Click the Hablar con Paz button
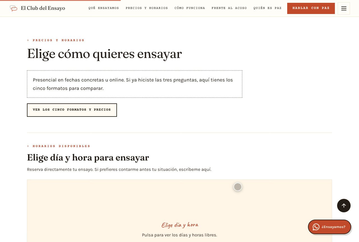This screenshot has width=359, height=242. pos(311,8)
